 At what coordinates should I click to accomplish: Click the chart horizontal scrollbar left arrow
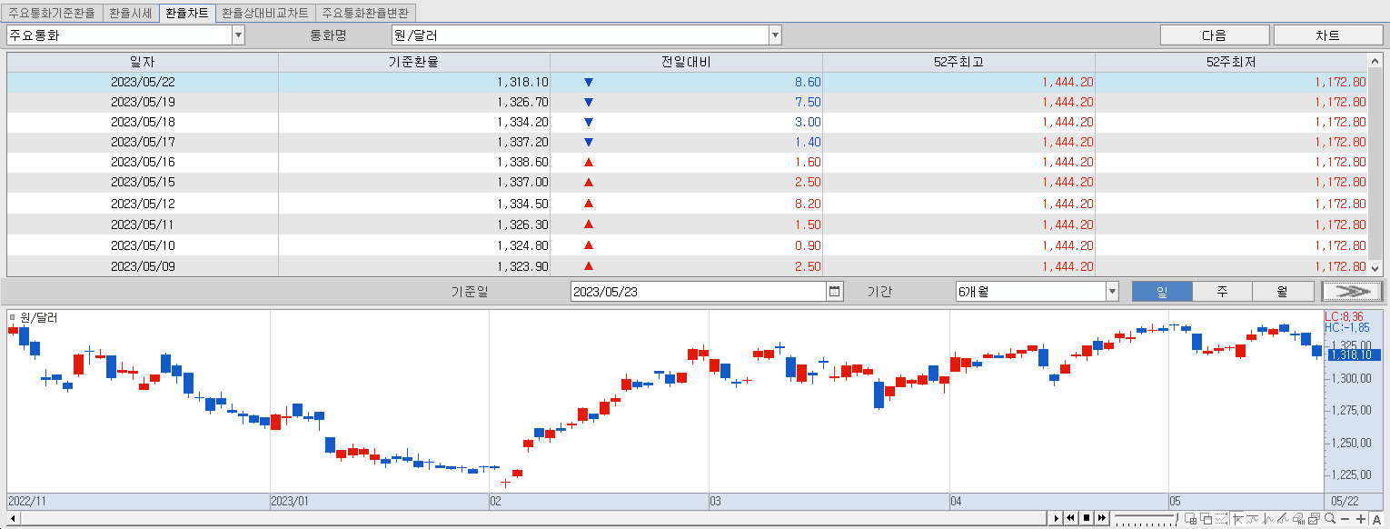(12, 518)
